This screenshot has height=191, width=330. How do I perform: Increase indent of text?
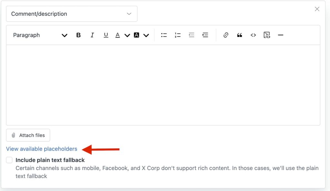tap(205, 35)
